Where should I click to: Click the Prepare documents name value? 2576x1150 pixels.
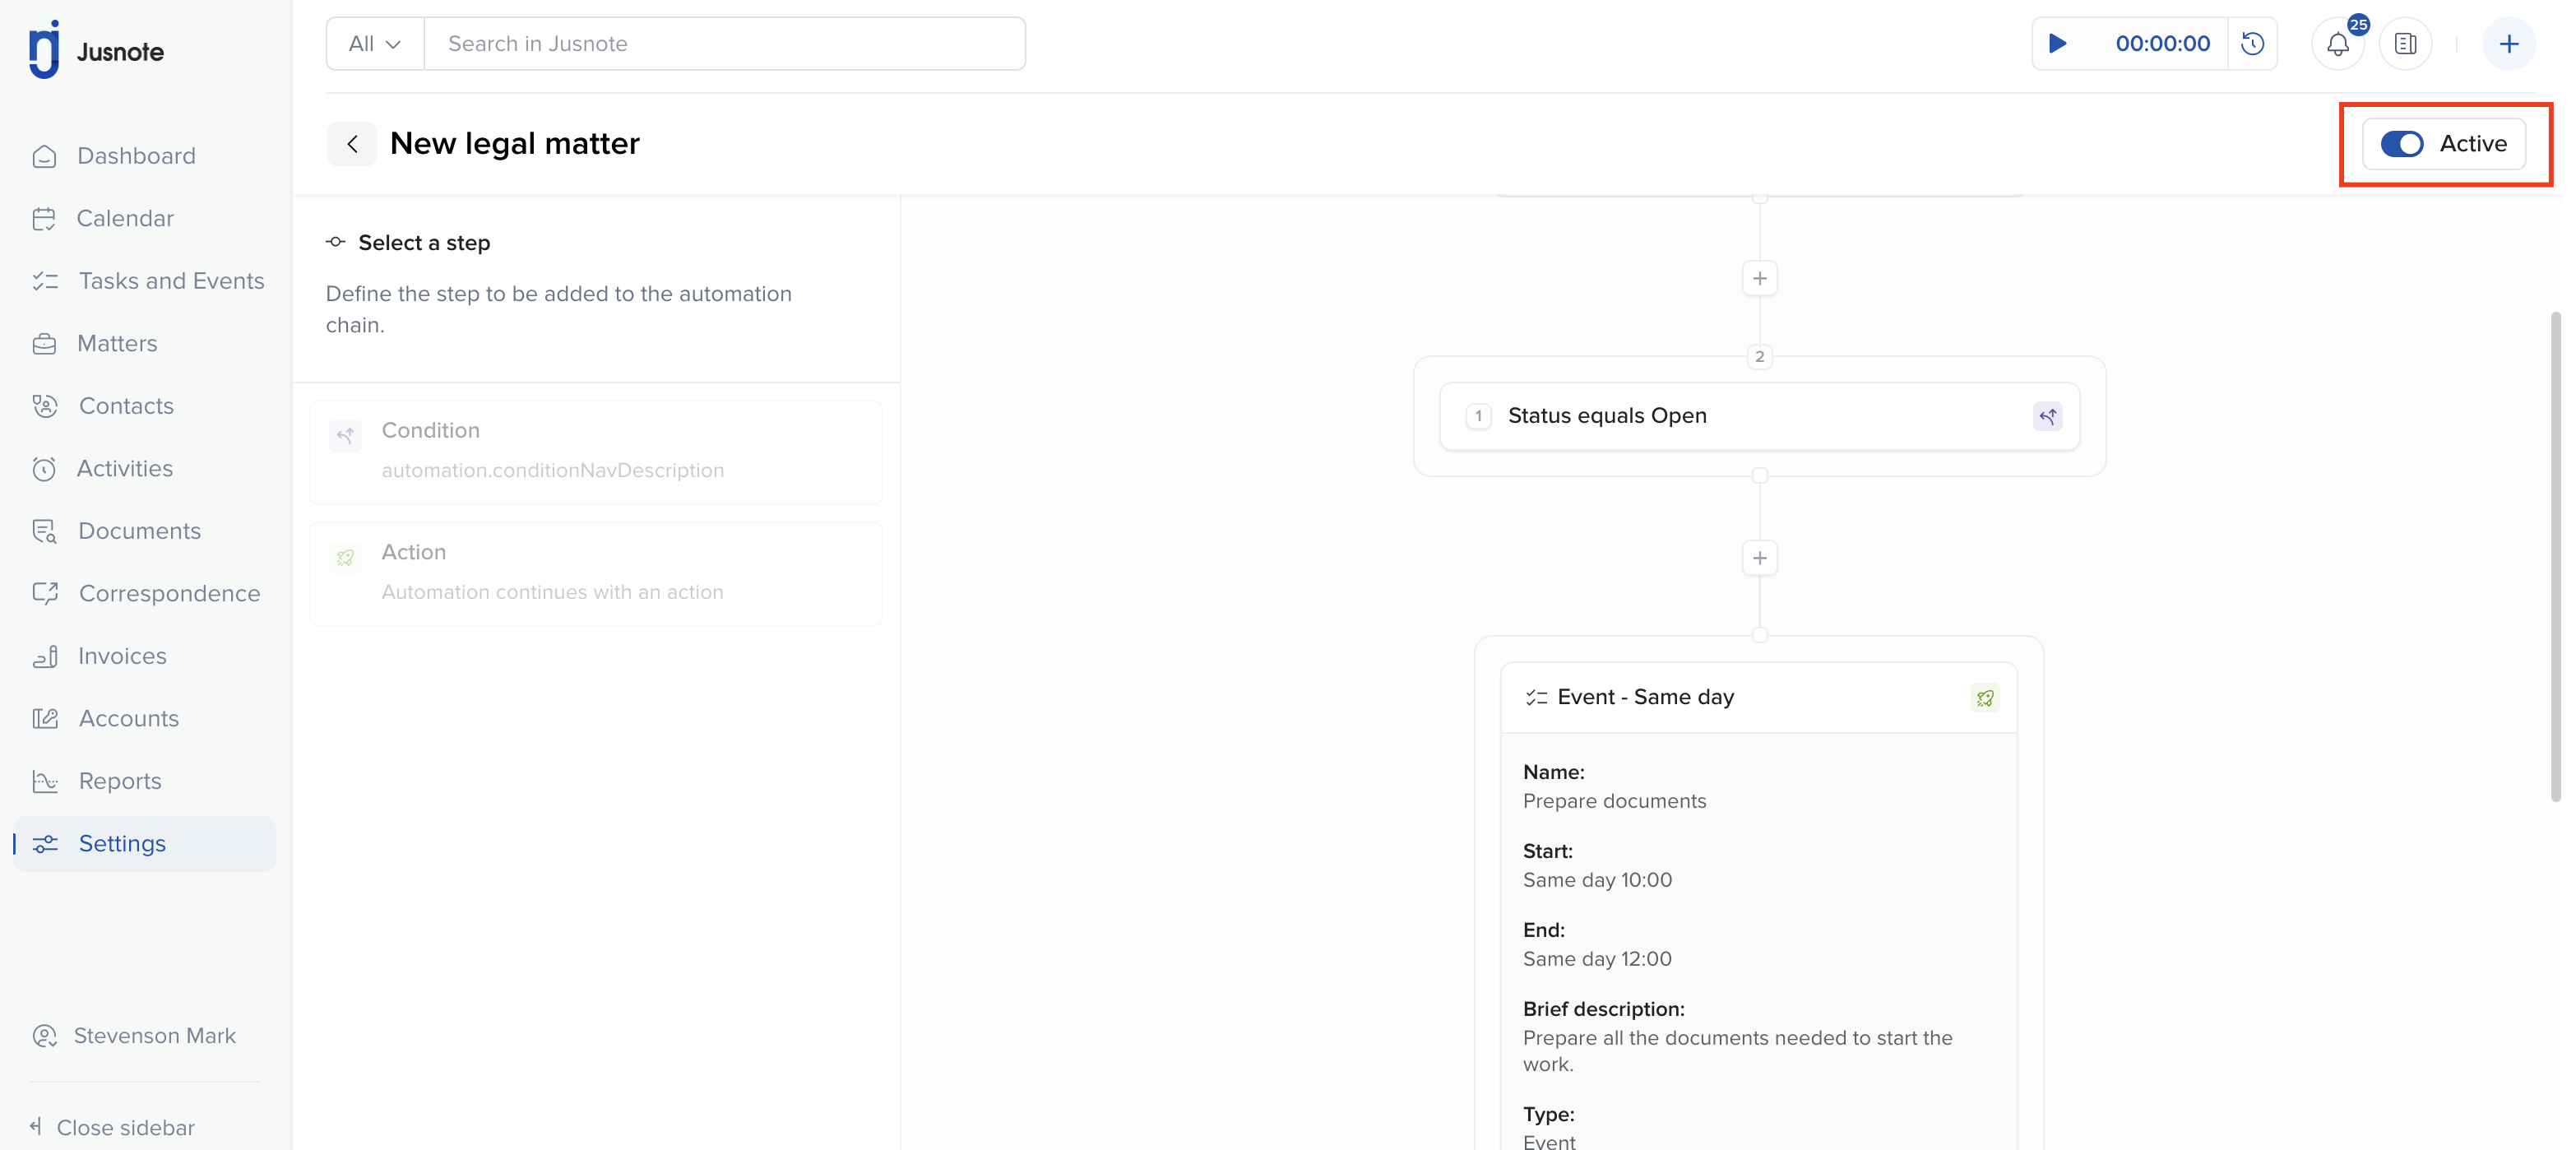pos(1614,801)
